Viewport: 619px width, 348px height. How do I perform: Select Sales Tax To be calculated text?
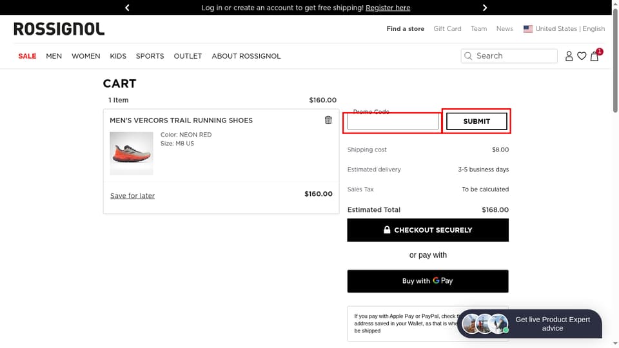[x=485, y=189]
